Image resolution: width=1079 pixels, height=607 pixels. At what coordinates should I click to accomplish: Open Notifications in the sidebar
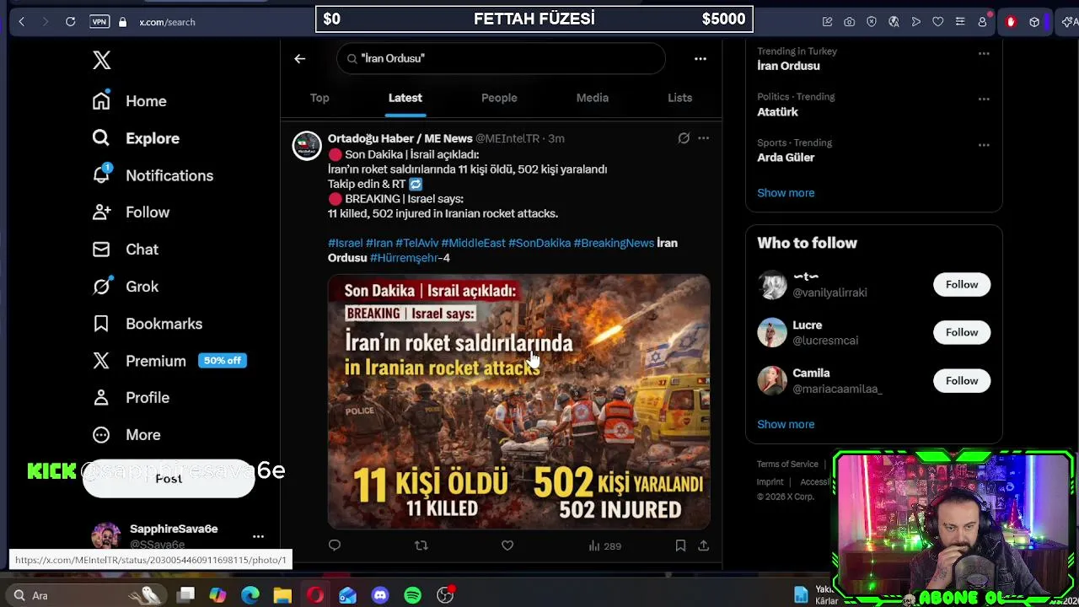[153, 175]
